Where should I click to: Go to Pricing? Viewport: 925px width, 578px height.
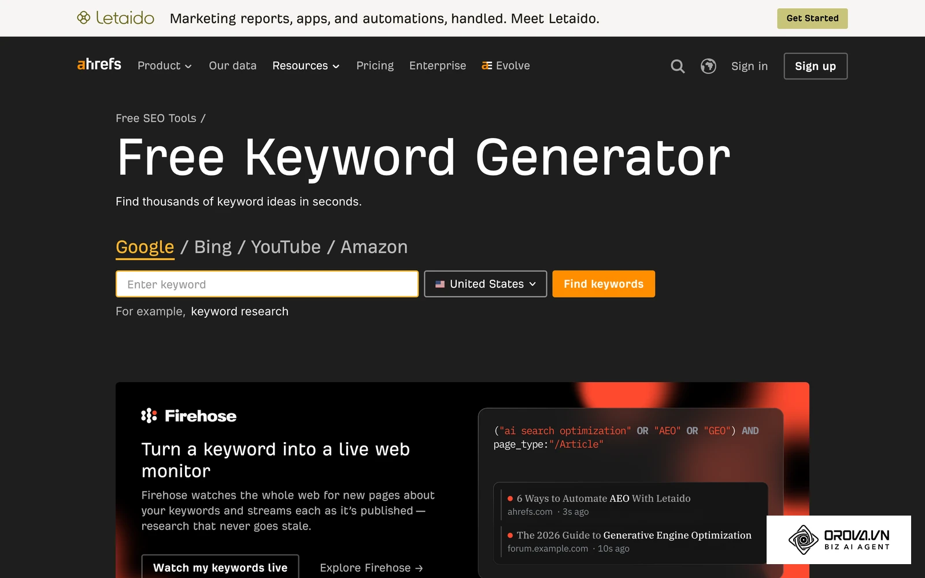375,66
